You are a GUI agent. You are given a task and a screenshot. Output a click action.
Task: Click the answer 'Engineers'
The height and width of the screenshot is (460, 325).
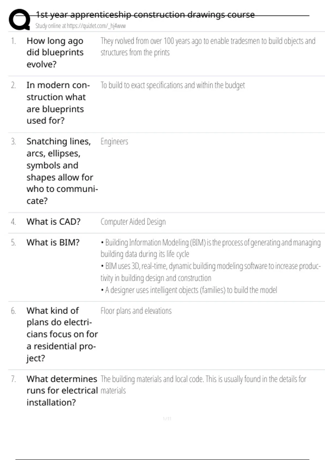(x=114, y=142)
